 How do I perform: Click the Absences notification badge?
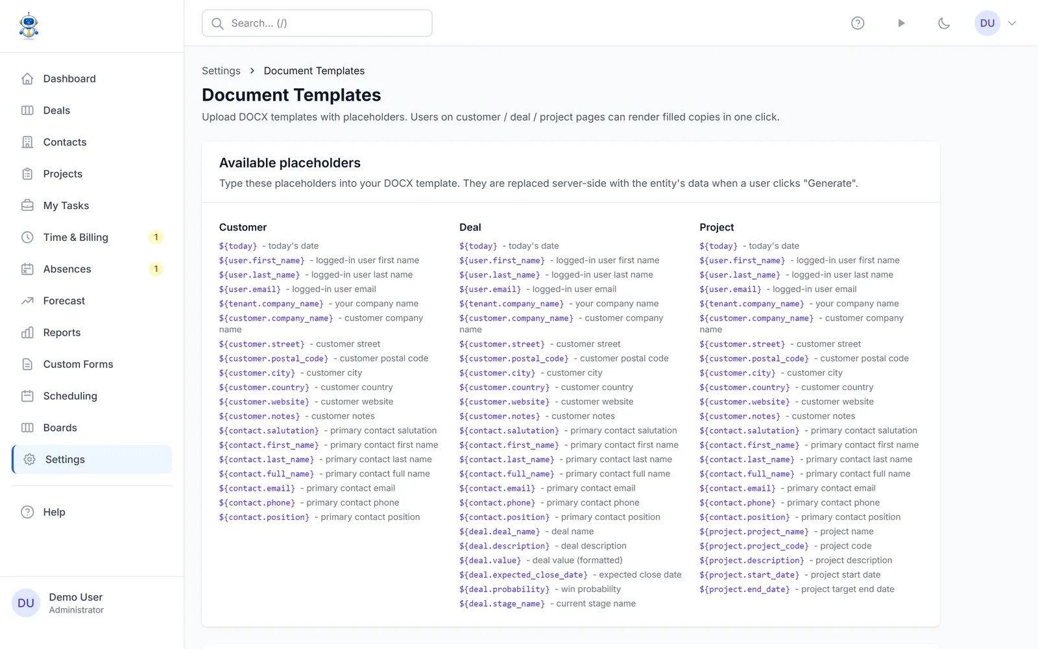click(x=156, y=269)
